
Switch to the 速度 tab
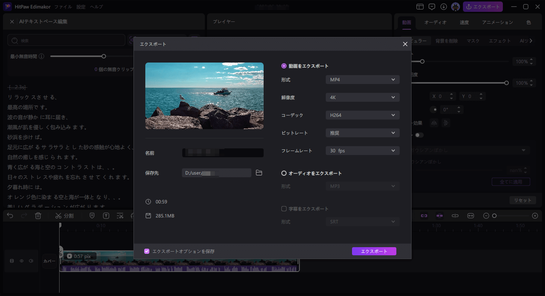pyautogui.click(x=464, y=22)
